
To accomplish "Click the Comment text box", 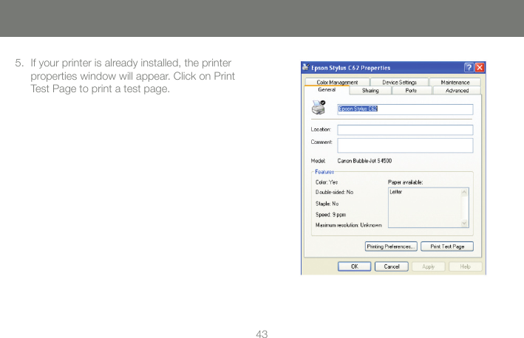I will pos(405,145).
